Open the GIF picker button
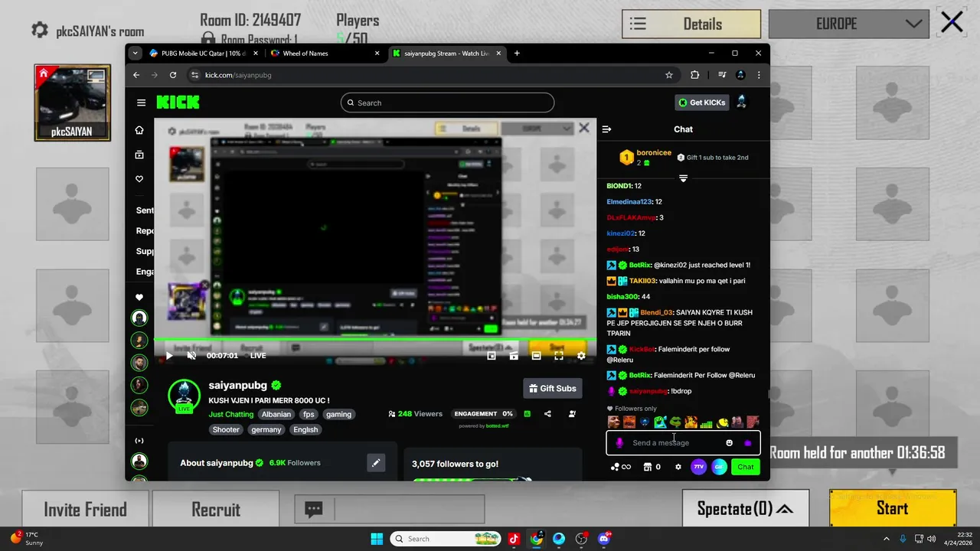The width and height of the screenshot is (980, 551). [719, 467]
